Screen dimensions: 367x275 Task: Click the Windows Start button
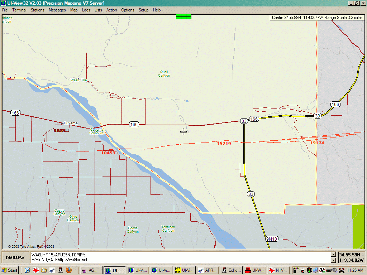point(10,270)
